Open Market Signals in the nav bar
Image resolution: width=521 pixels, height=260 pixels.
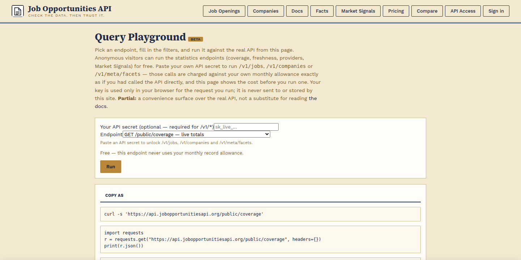(x=358, y=11)
